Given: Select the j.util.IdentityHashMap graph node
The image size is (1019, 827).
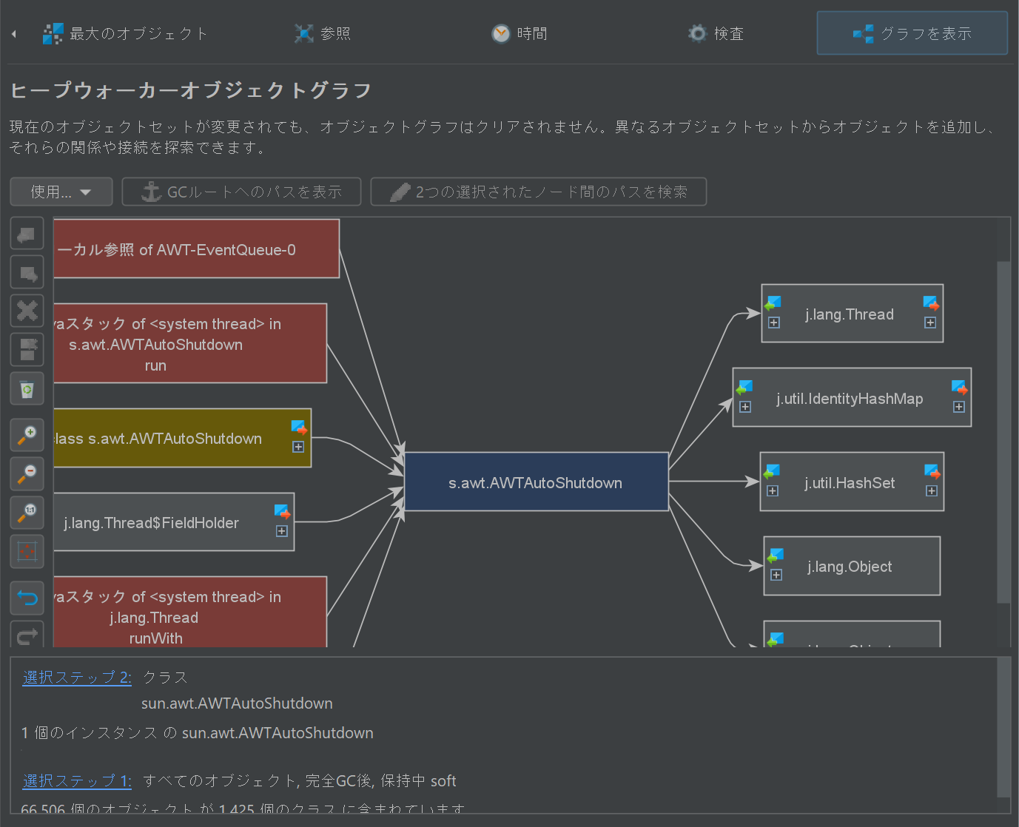Looking at the screenshot, I should pyautogui.click(x=852, y=398).
